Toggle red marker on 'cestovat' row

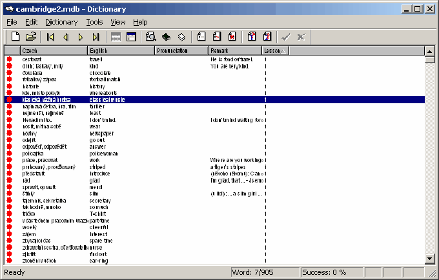[9, 59]
